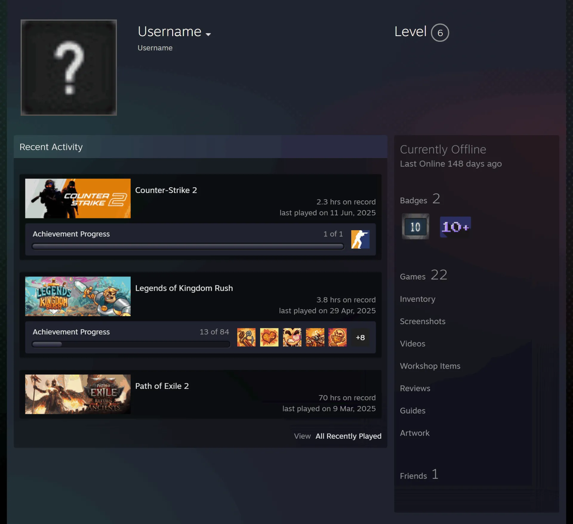Click Kingdom Rush achievement progress bar
The width and height of the screenshot is (573, 524).
point(131,344)
